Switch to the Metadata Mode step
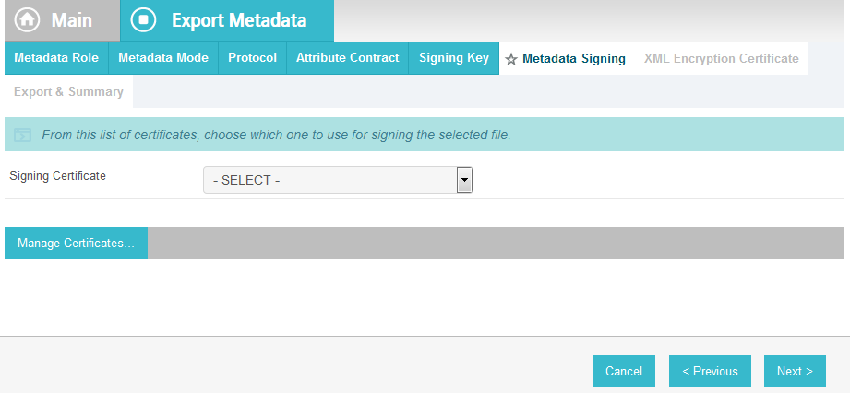This screenshot has width=850, height=393. click(163, 58)
